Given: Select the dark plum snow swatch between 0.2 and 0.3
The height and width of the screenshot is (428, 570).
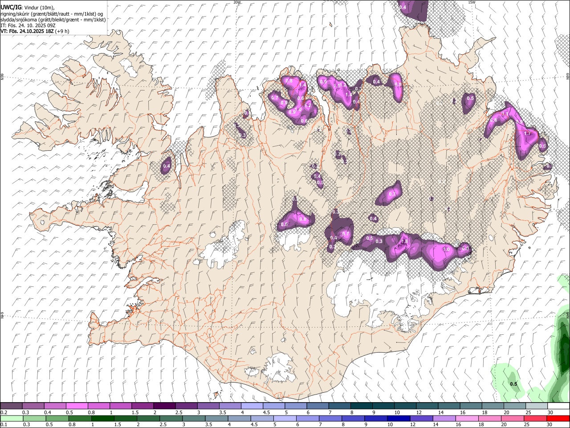Looking at the screenshot, I should (11, 406).
